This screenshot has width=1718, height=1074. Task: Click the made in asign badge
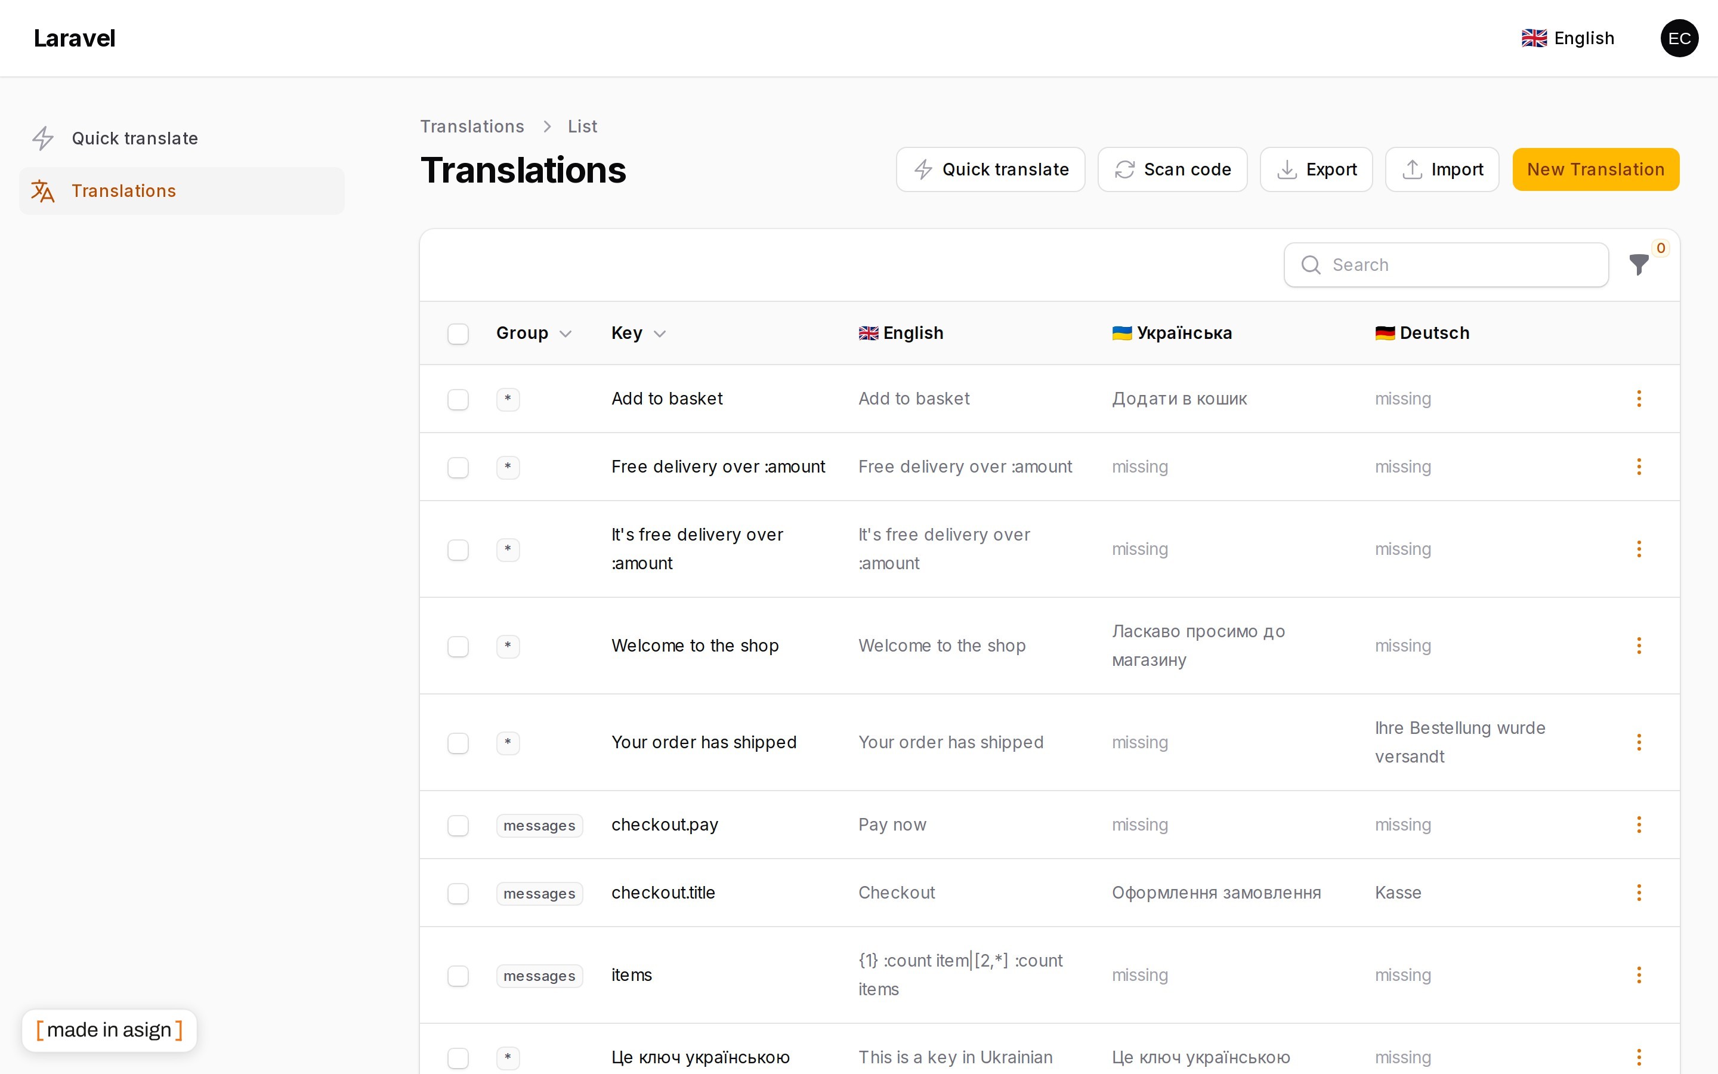point(109,1030)
